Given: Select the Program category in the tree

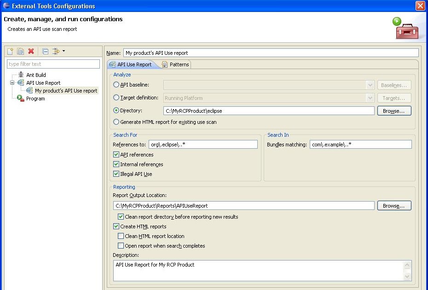Looking at the screenshot, I should pos(36,99).
